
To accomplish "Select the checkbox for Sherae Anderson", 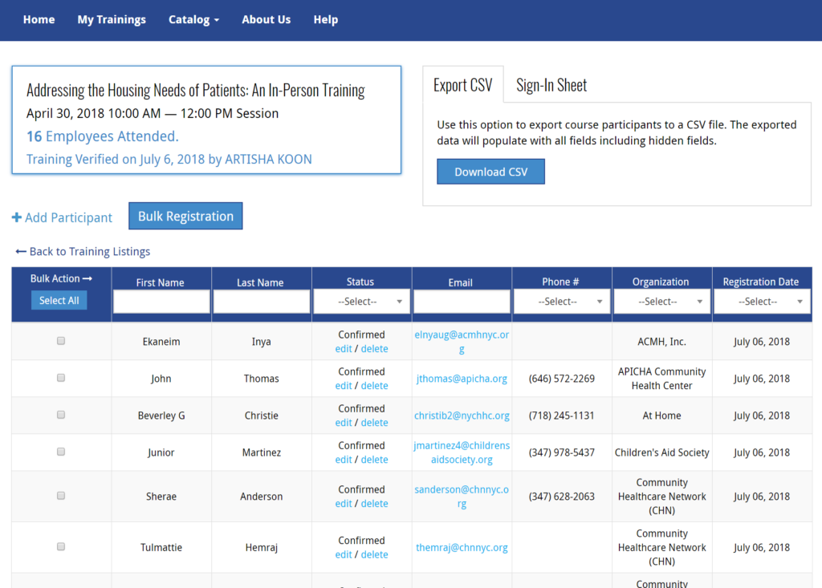I will [x=61, y=496].
